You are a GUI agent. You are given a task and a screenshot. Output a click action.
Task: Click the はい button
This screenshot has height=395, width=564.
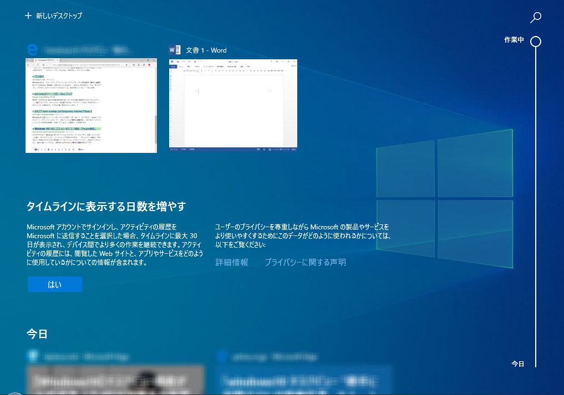tap(55, 284)
